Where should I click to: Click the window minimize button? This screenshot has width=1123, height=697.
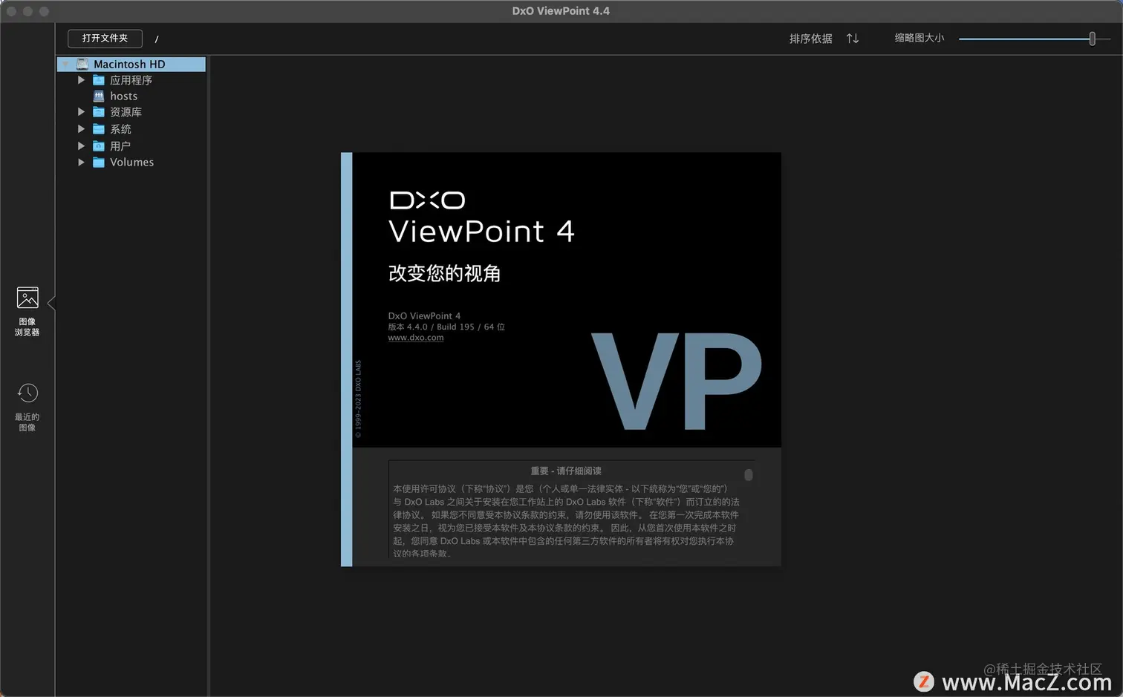point(27,11)
